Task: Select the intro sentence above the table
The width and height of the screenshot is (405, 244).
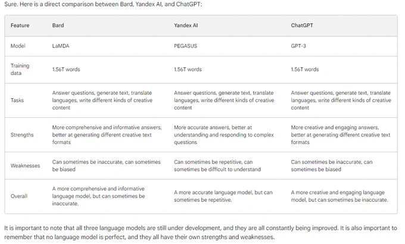Action: [103, 4]
